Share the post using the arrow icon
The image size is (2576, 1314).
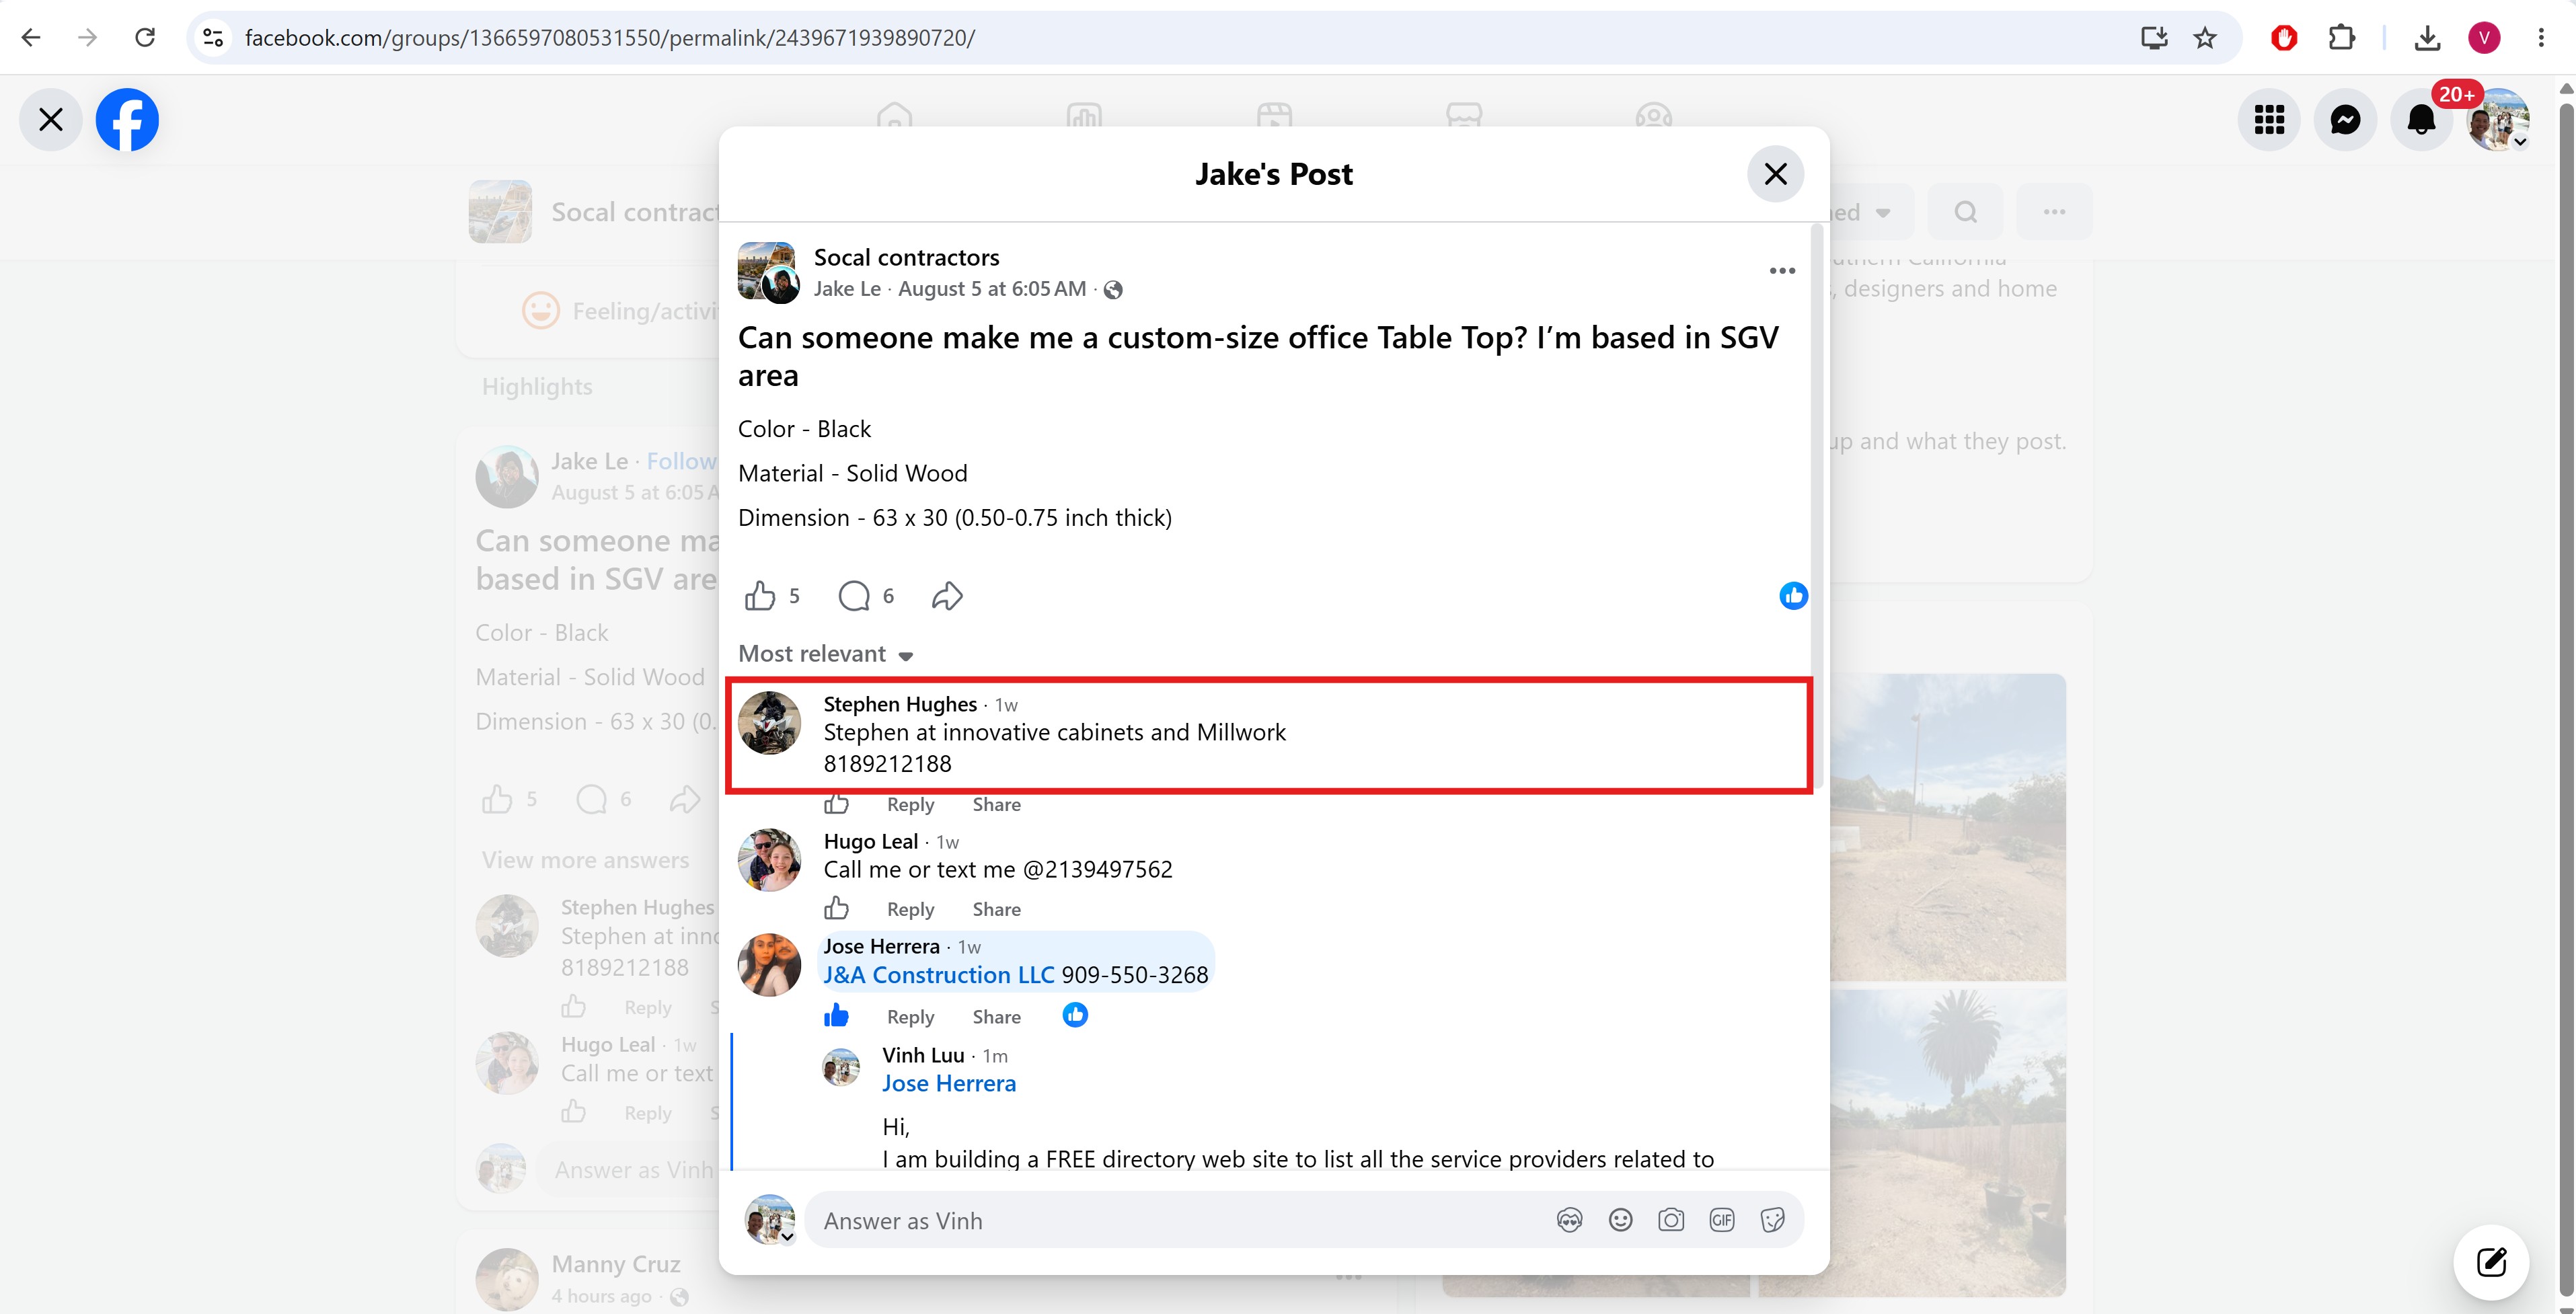point(947,596)
